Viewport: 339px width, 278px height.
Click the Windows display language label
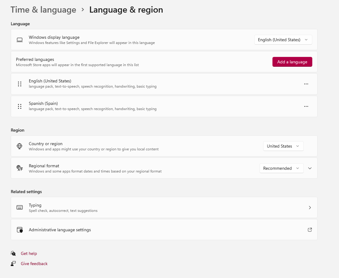(54, 37)
